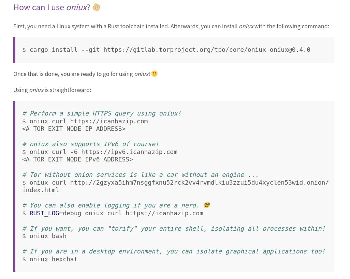Click the '<A TOR EXIT NODE IPv6 ADDRESS>' output line
The height and width of the screenshot is (279, 350).
click(x=77, y=159)
